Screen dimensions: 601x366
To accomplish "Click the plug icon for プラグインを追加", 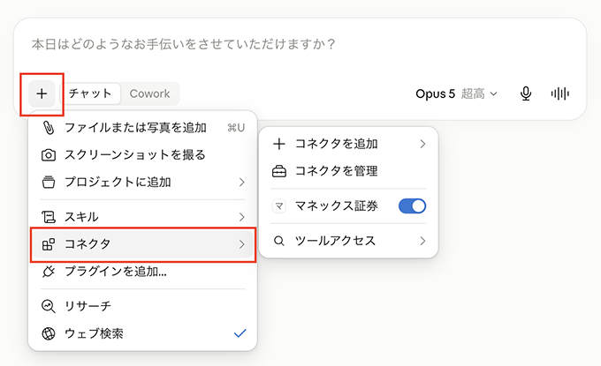I will (49, 272).
